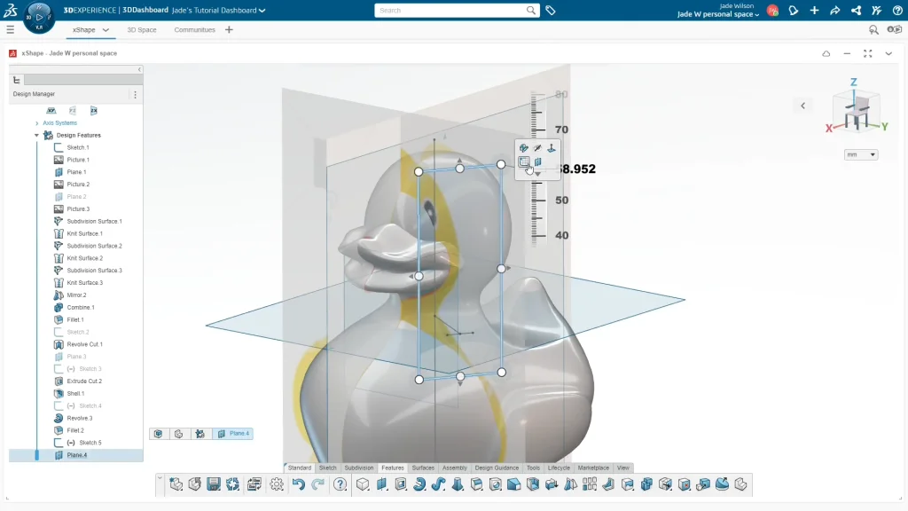This screenshot has height=511, width=908.
Task: Click the top bar Help question mark icon
Action: pyautogui.click(x=897, y=11)
